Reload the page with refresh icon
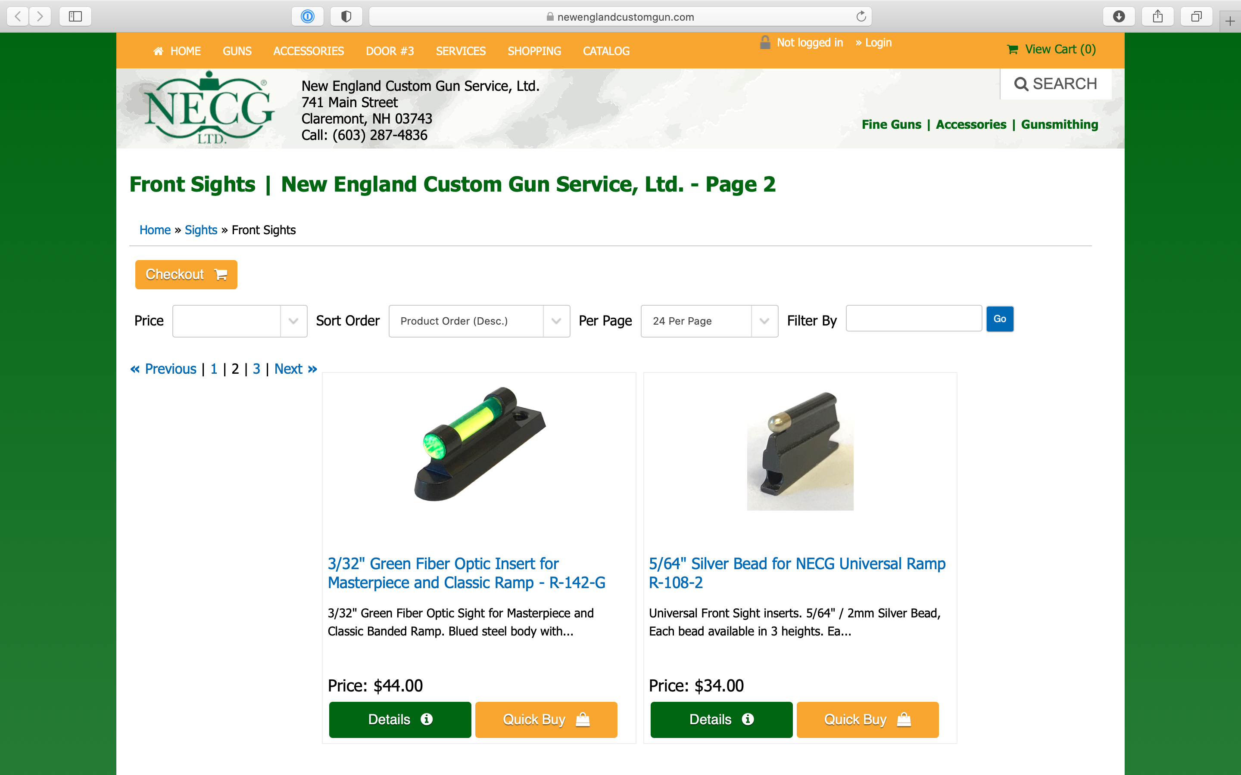Screen dimensions: 1241x775 861,16
